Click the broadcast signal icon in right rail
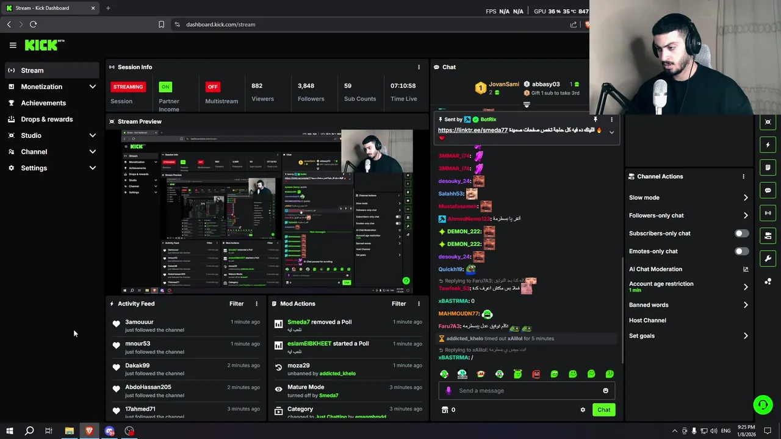 pyautogui.click(x=768, y=213)
